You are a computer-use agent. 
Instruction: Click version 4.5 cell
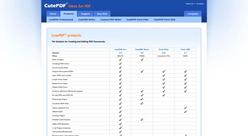[x=120, y=53]
